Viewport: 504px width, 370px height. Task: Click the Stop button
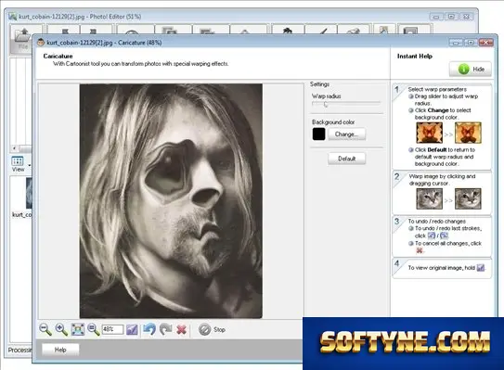[213, 329]
